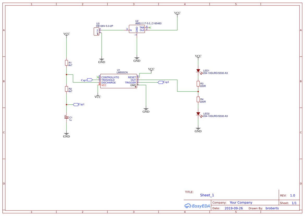The width and height of the screenshot is (305, 216).
Task: Click the Cap1 net flag at TRIGGER pin
Action: coord(160,82)
